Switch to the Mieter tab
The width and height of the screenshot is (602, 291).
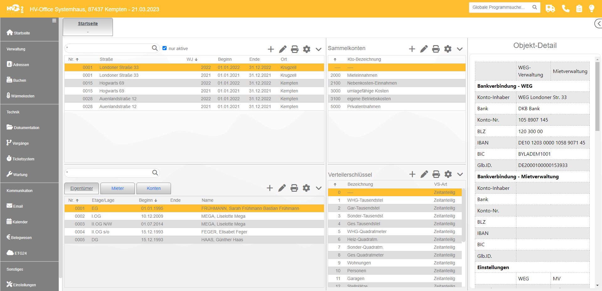(x=118, y=188)
